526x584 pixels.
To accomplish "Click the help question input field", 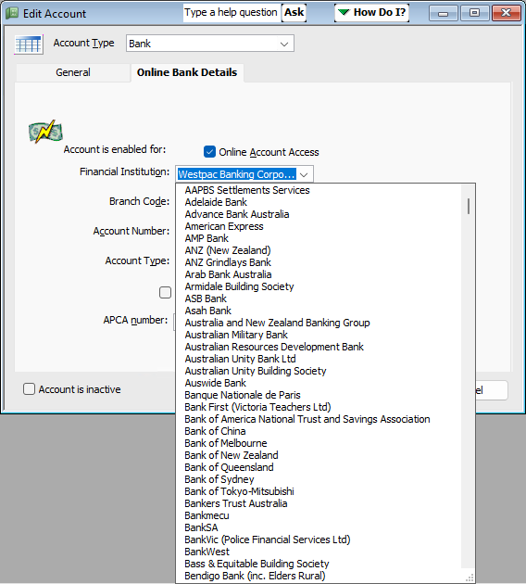I will click(232, 13).
